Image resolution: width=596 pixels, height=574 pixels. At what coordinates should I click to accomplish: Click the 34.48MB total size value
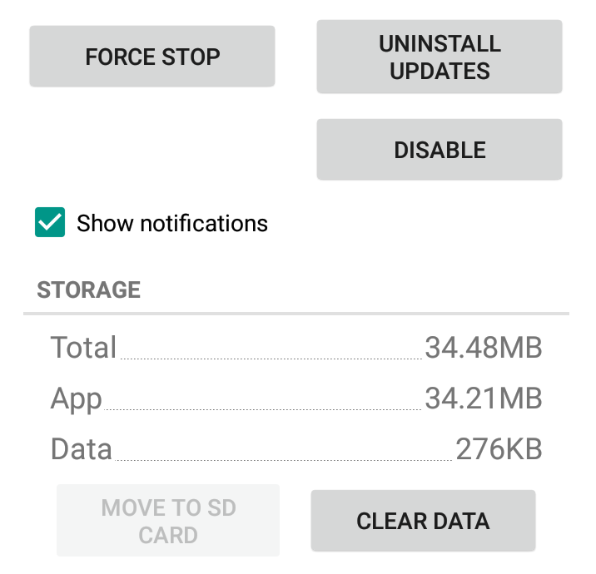[x=484, y=348]
